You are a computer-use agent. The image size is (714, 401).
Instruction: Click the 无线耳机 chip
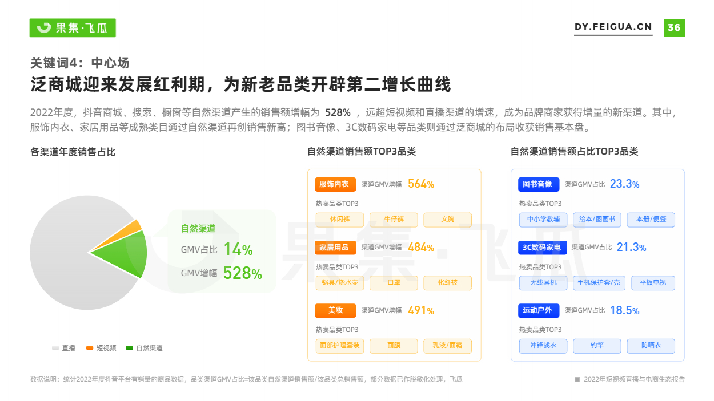543,283
